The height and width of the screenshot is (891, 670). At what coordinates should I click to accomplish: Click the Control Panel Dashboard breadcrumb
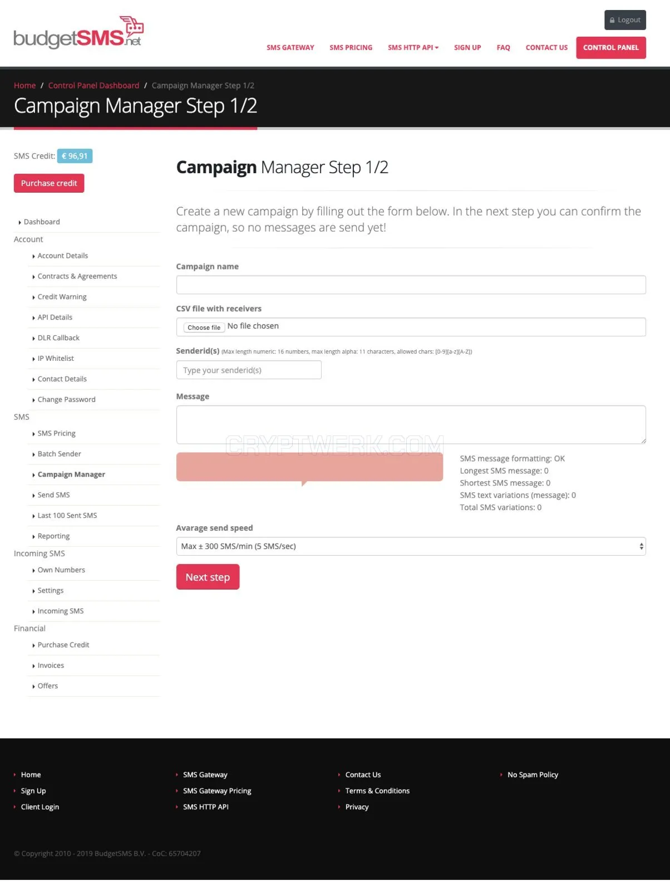pos(93,85)
